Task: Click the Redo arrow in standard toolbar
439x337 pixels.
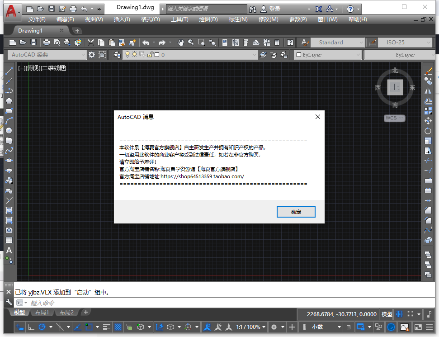Action: (162, 43)
